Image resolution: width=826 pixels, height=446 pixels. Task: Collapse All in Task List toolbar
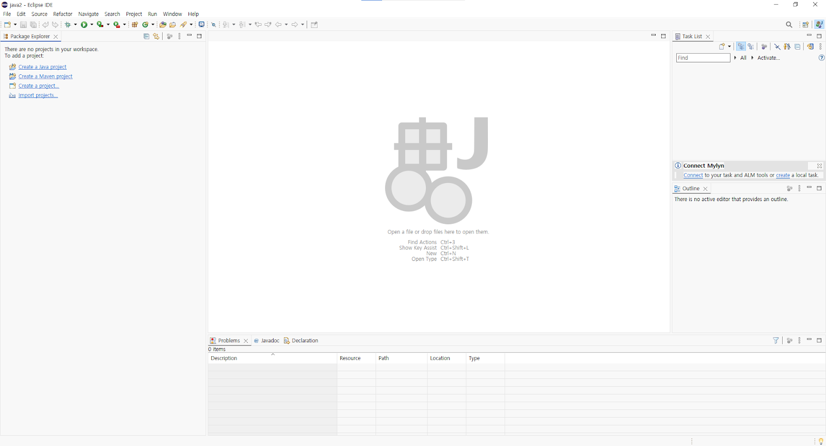point(797,46)
